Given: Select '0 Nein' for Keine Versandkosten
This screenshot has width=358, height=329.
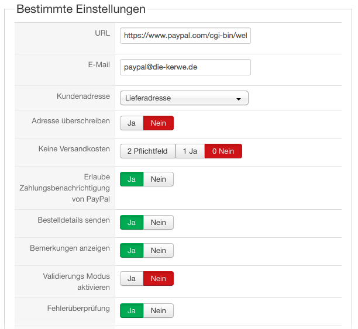Looking at the screenshot, I should [x=223, y=151].
